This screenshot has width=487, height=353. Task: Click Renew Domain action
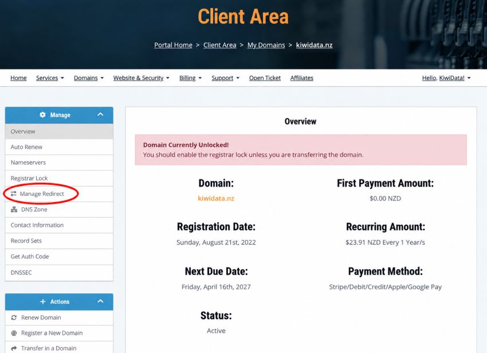pyautogui.click(x=59, y=317)
